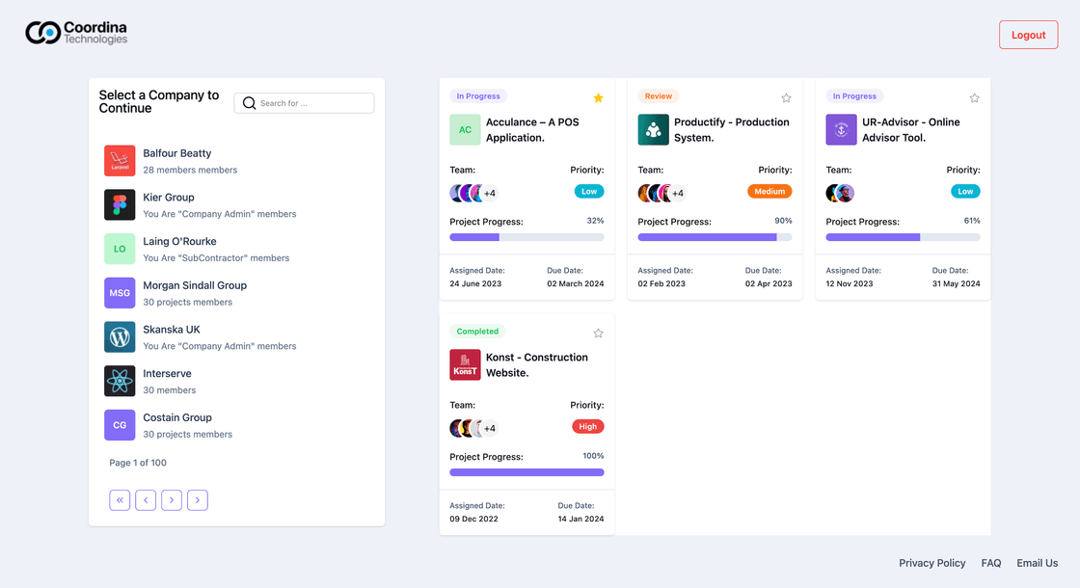Select the Figma icon next to Kier Group

click(x=119, y=204)
